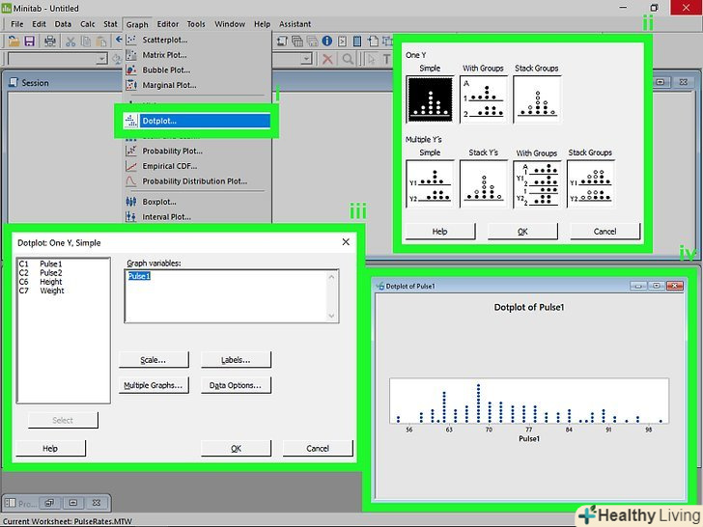Choose the Multiple Y's Simple thumbnail
The width and height of the screenshot is (703, 527).
(x=430, y=183)
